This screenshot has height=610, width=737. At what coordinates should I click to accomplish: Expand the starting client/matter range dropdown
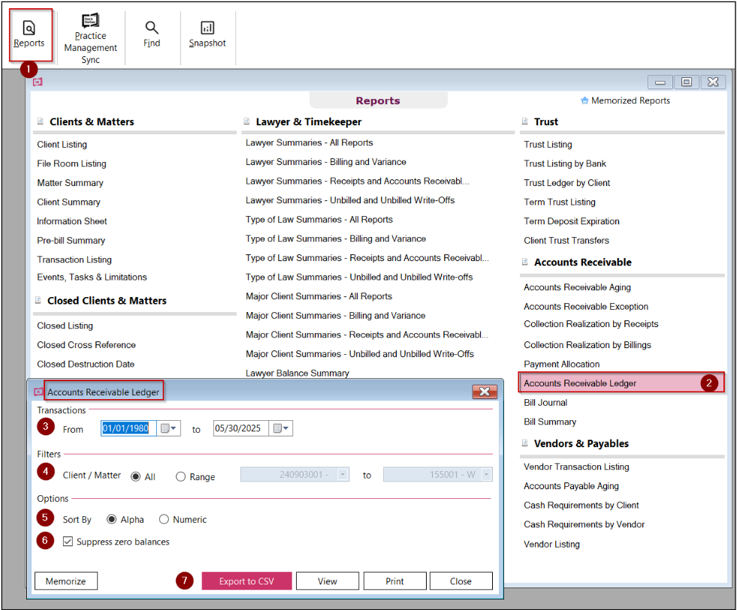(x=343, y=475)
